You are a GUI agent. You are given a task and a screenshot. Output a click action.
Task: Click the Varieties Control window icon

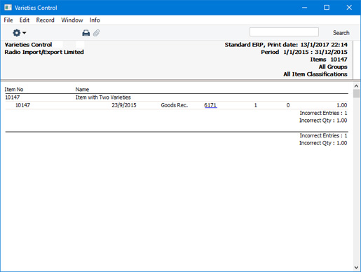[x=8, y=8]
